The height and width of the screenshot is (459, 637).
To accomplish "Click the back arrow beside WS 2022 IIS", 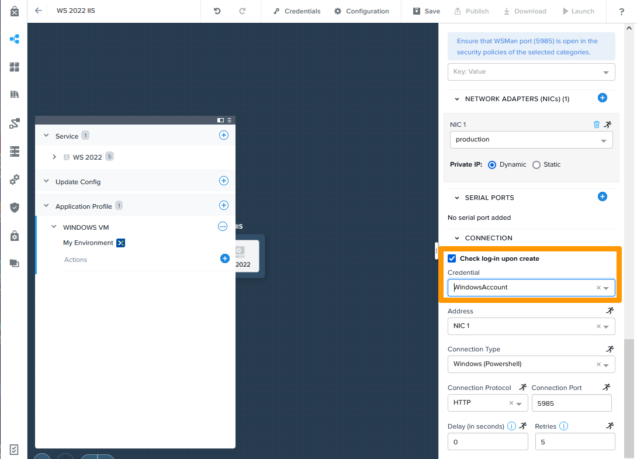I will (x=37, y=11).
